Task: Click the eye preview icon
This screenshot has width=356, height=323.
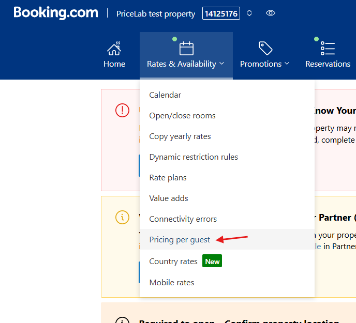Action: (x=271, y=13)
